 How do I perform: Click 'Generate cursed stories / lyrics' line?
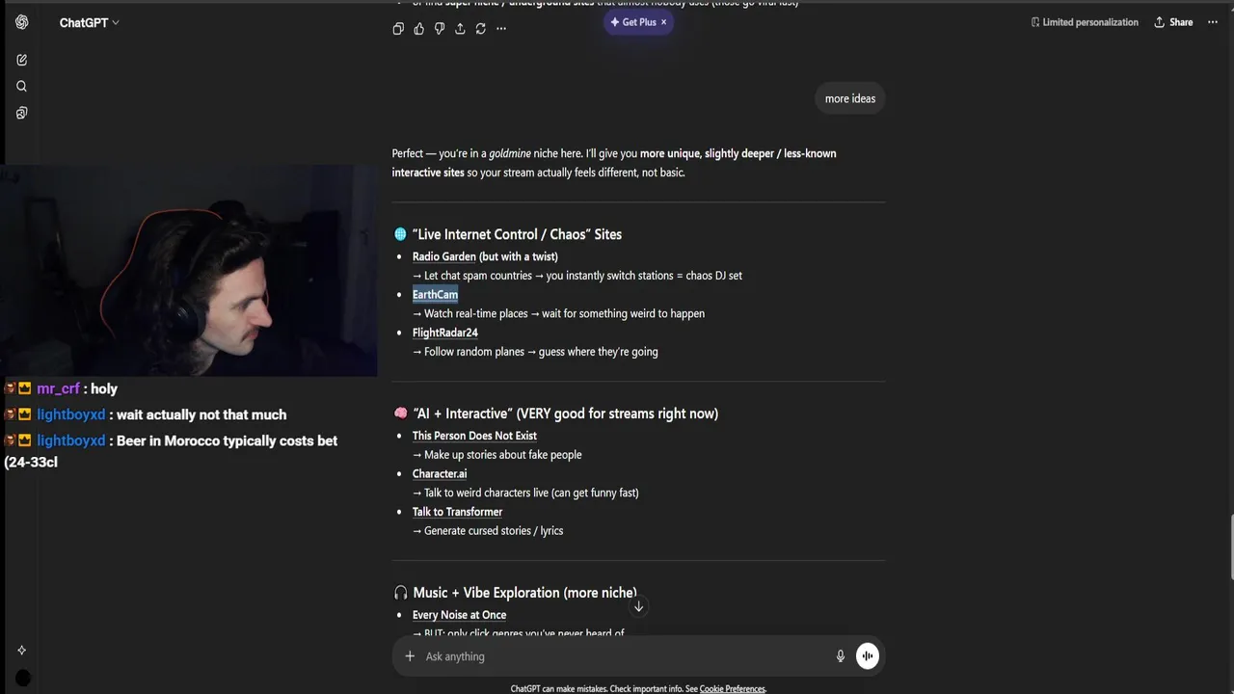(488, 531)
